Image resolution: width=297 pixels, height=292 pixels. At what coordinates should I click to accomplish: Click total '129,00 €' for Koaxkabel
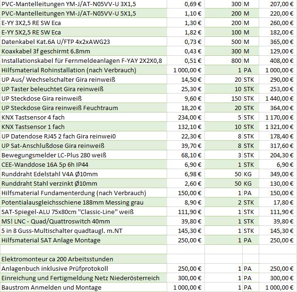(282, 52)
